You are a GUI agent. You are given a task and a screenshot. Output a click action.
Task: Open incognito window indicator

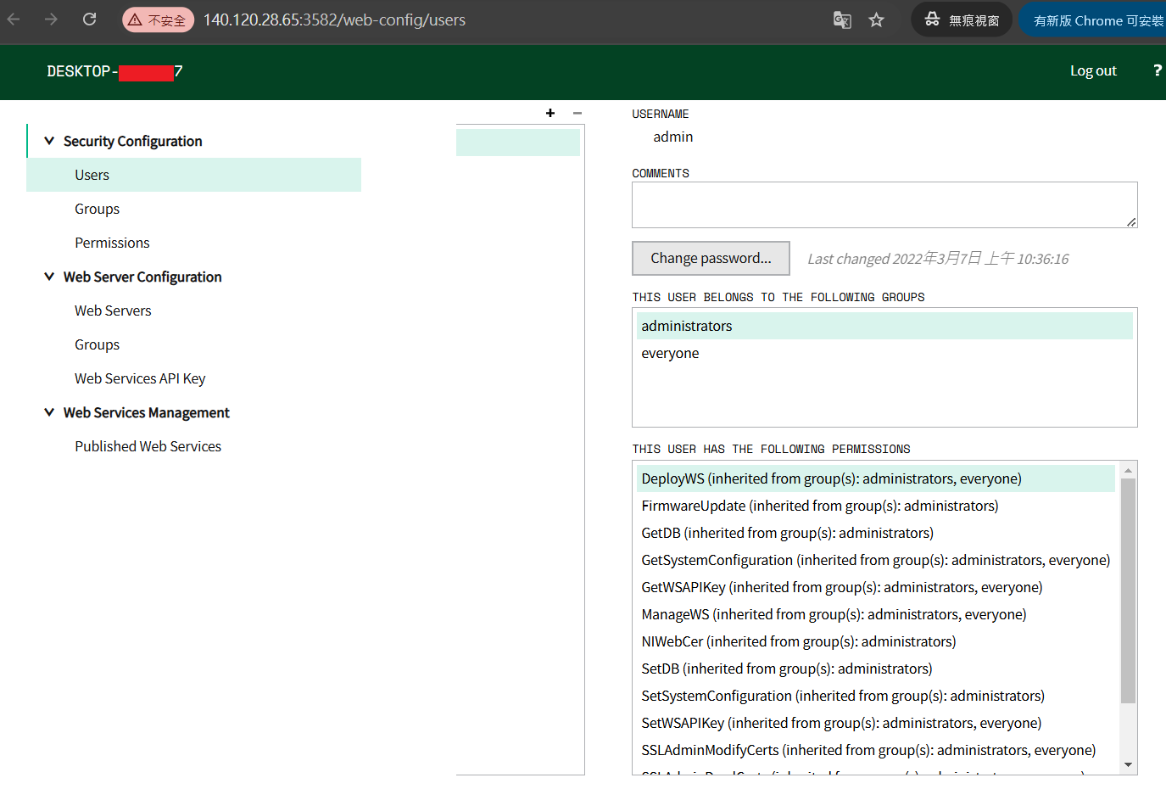(x=962, y=20)
